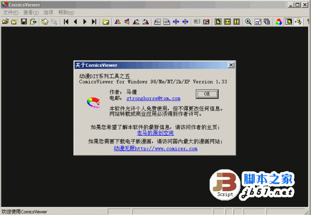
Task: Click the grayed book pages icon
Action: coord(197,22)
